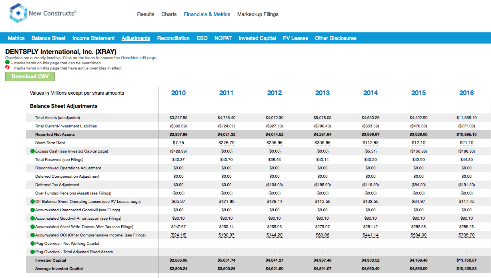Open 2015 Short-Term Debt value $12.10
Viewport: 491px width, 278px height.
coord(419,143)
